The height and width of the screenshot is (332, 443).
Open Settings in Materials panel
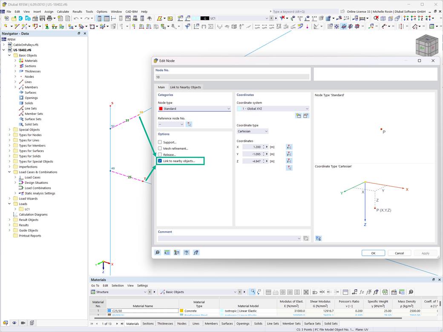click(x=142, y=286)
